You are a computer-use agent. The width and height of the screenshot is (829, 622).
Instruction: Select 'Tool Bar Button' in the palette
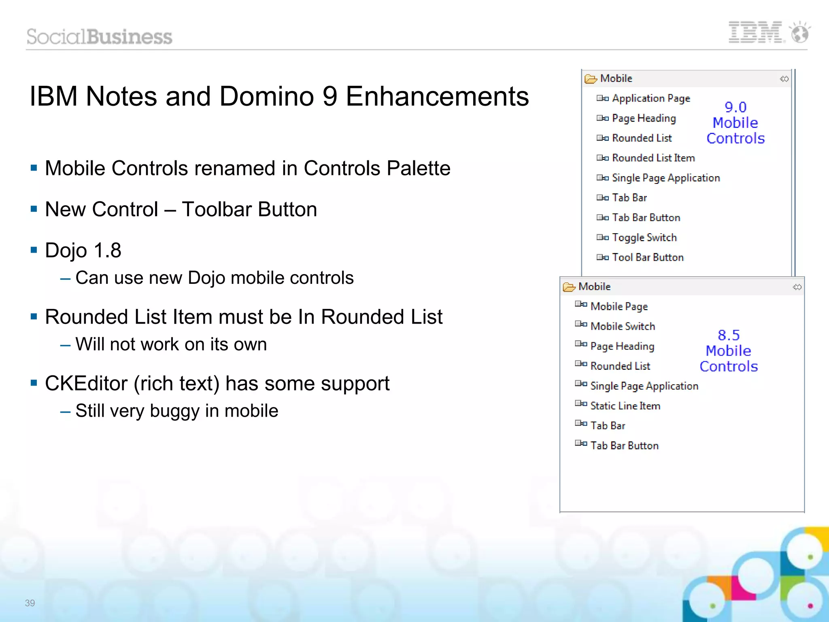coord(648,257)
